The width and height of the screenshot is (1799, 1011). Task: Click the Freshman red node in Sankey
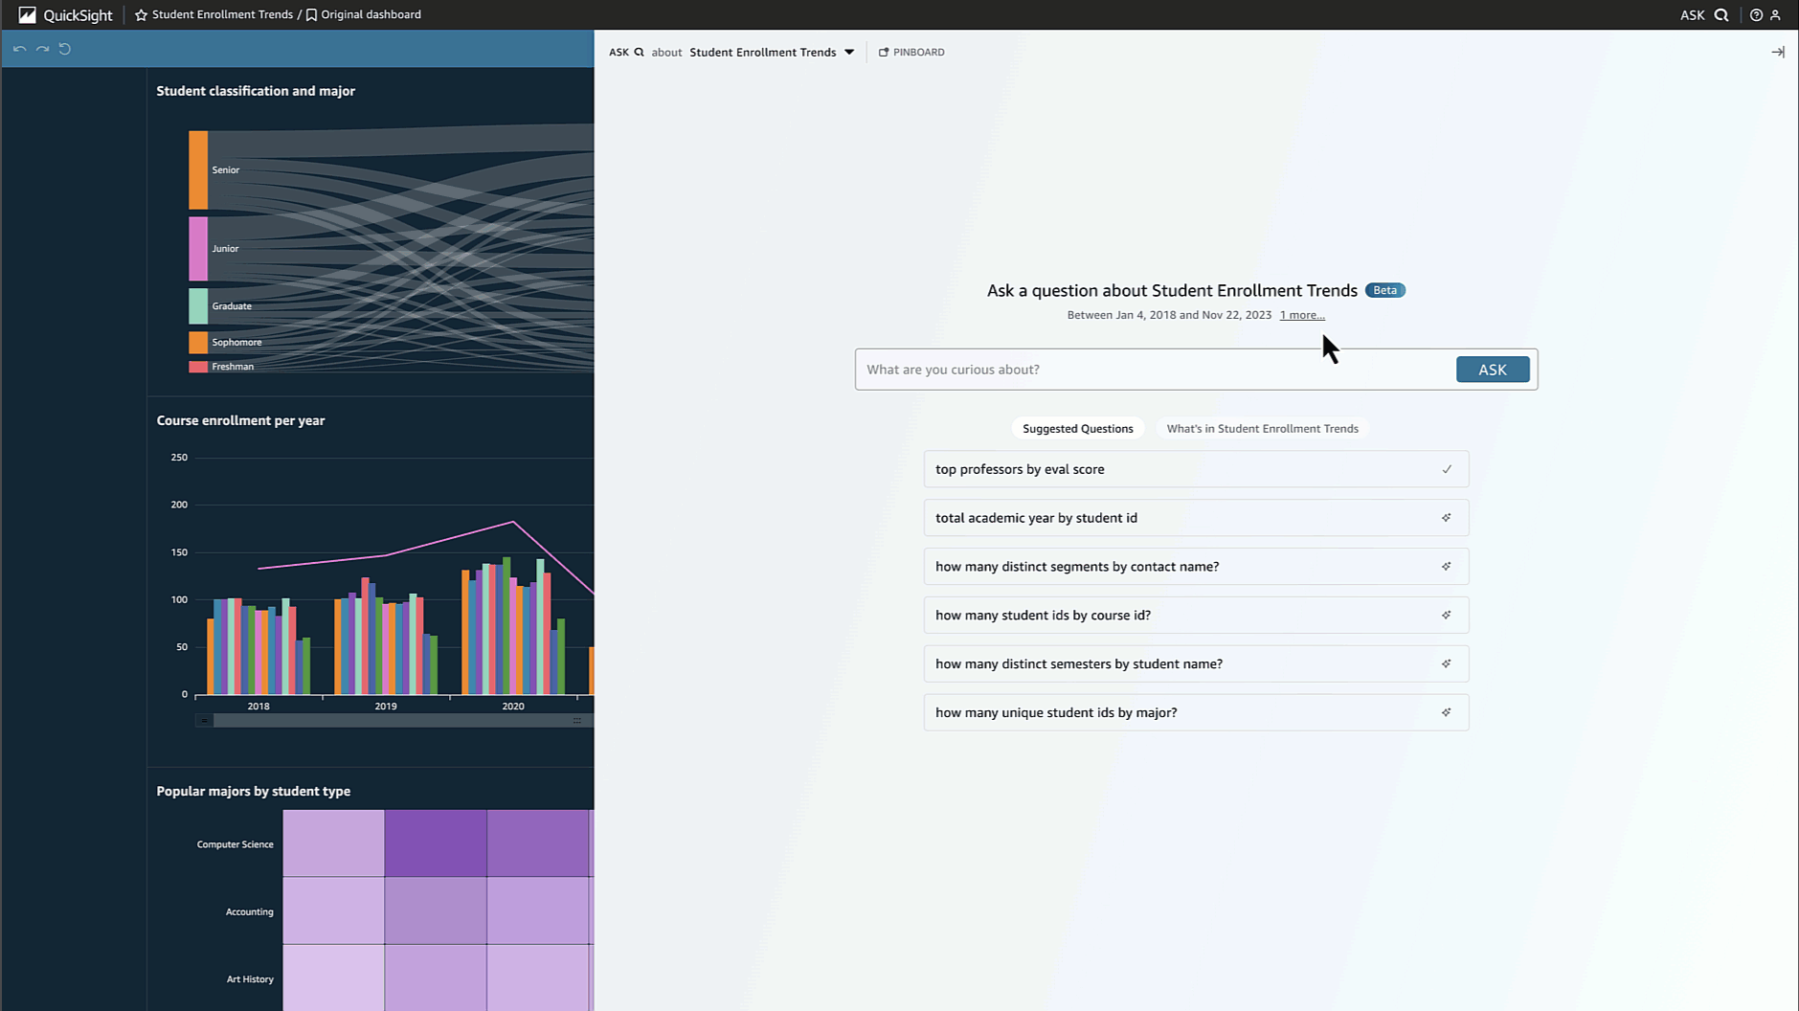tap(198, 367)
